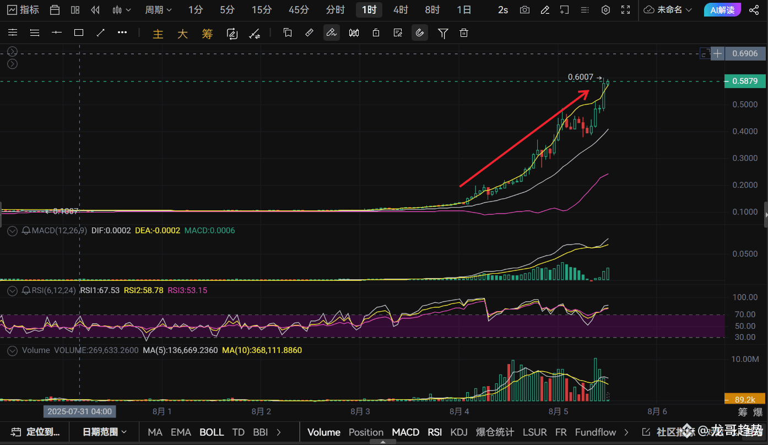Open the multi-chart layout icon
This screenshot has width=768, height=445.
(x=75, y=10)
